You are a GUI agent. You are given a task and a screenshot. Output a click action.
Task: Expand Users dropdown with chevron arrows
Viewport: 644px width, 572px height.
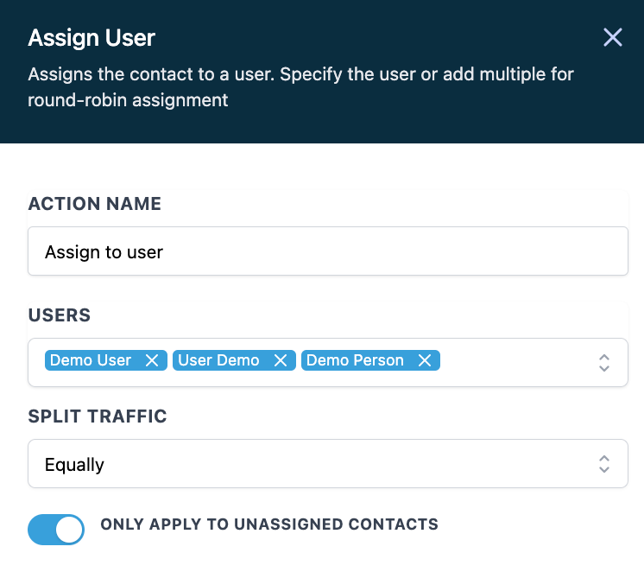[604, 362]
